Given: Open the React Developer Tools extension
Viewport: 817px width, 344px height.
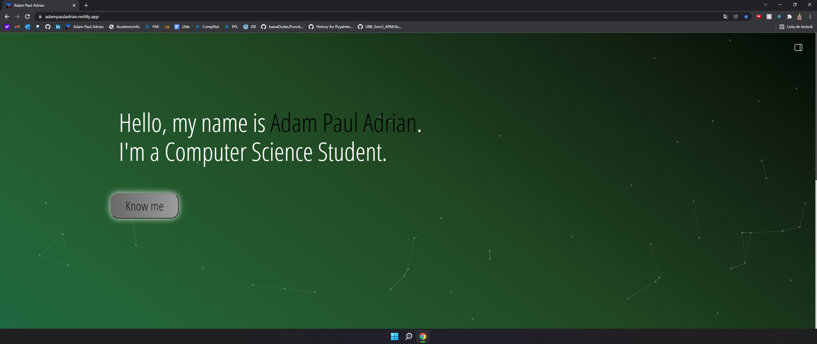Looking at the screenshot, I should (x=779, y=17).
